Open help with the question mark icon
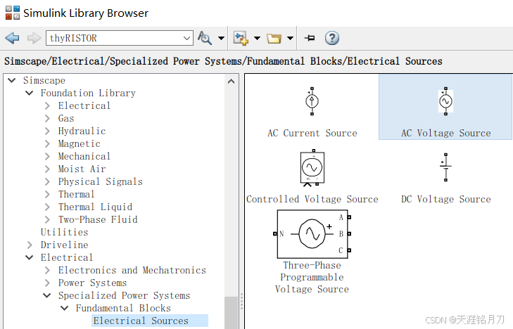This screenshot has height=329, width=513. (x=332, y=38)
